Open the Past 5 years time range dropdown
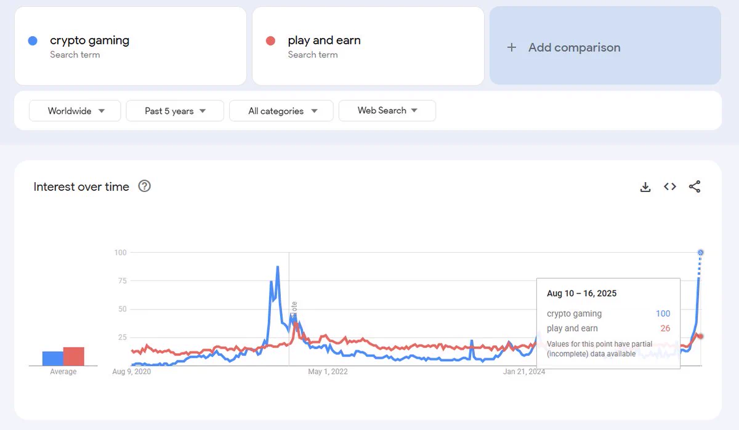 pos(175,111)
